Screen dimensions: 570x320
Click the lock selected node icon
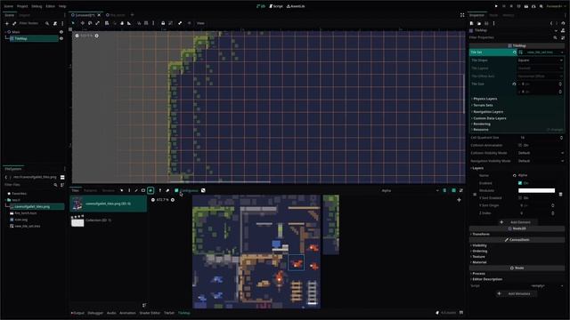(163, 23)
